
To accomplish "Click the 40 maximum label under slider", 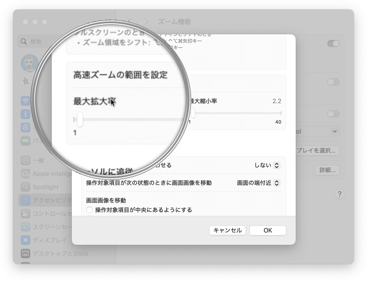I will [278, 122].
